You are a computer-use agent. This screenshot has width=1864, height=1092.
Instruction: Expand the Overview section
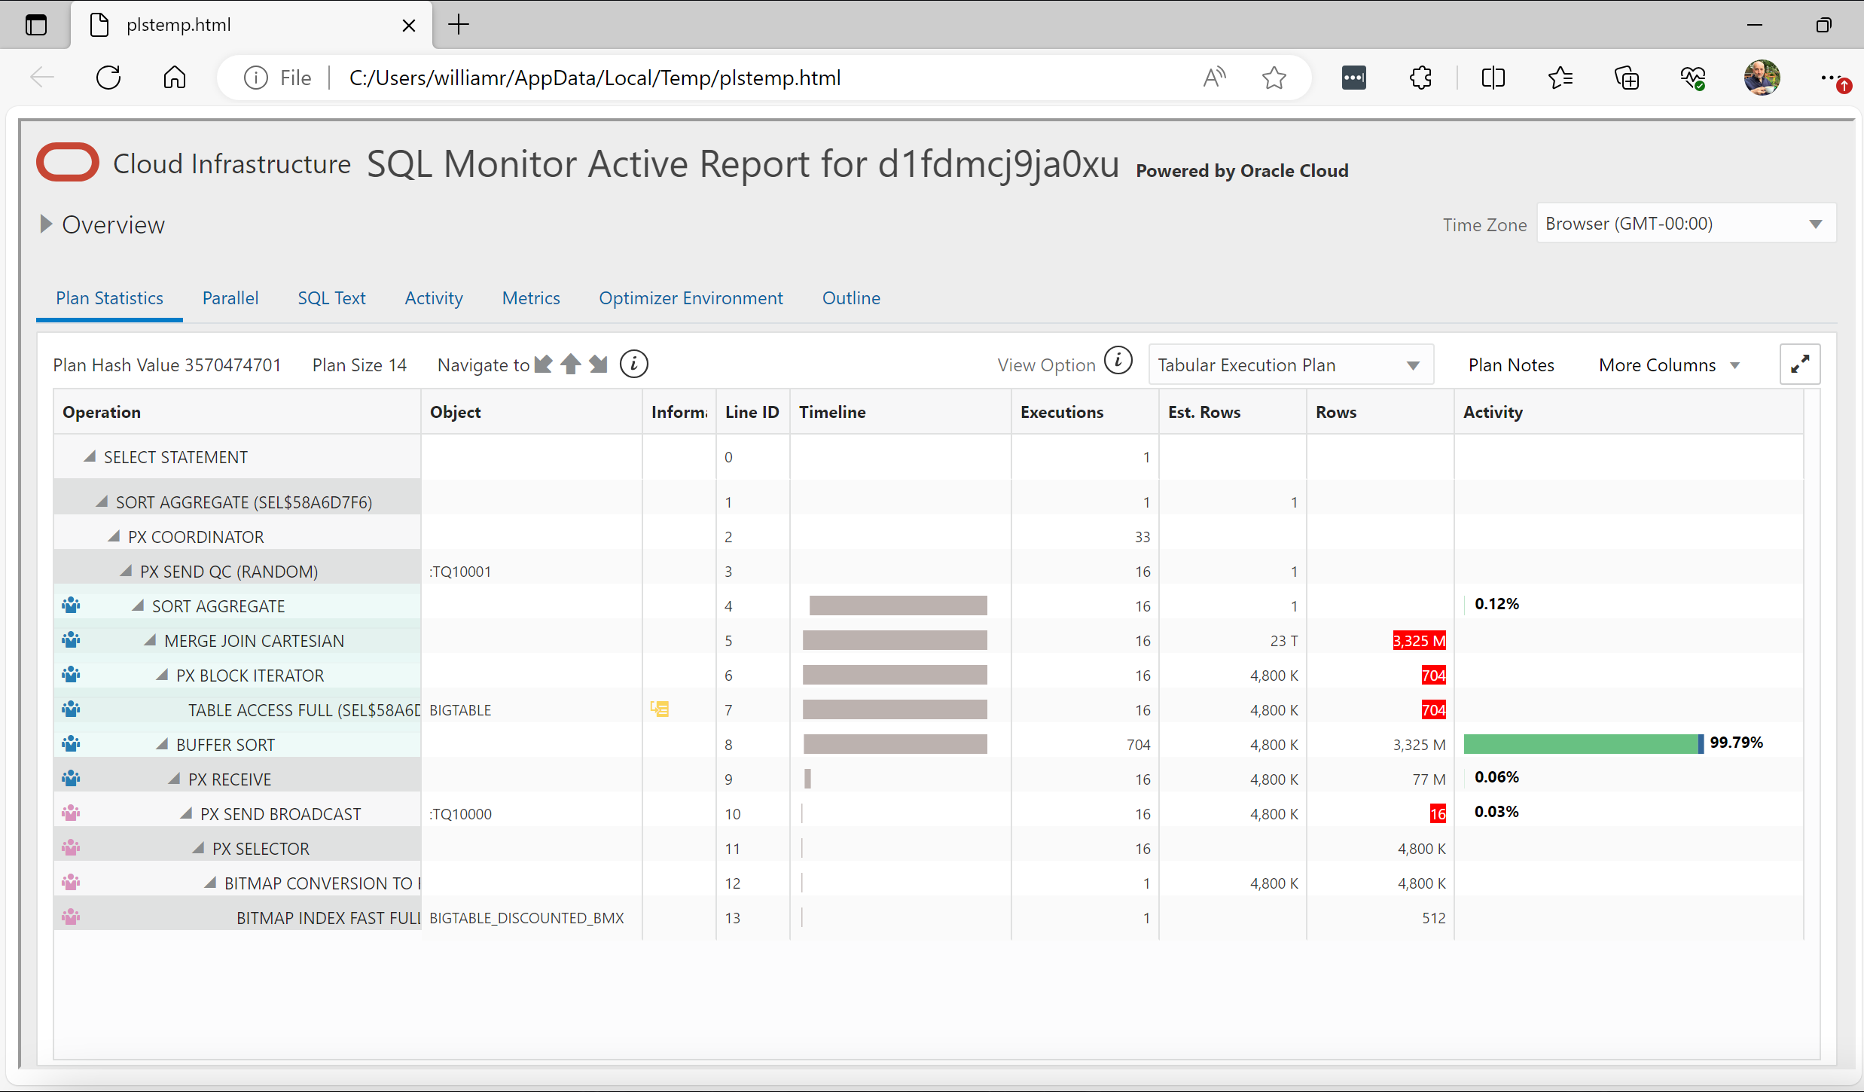pyautogui.click(x=46, y=224)
